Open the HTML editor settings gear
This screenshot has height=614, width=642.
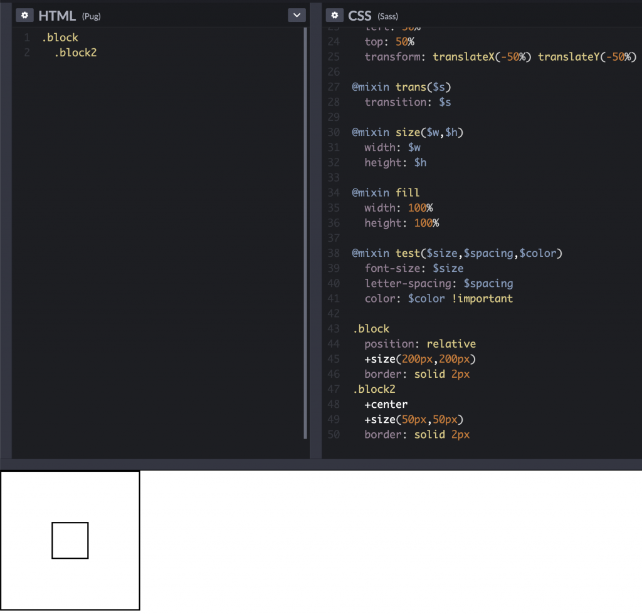point(24,15)
